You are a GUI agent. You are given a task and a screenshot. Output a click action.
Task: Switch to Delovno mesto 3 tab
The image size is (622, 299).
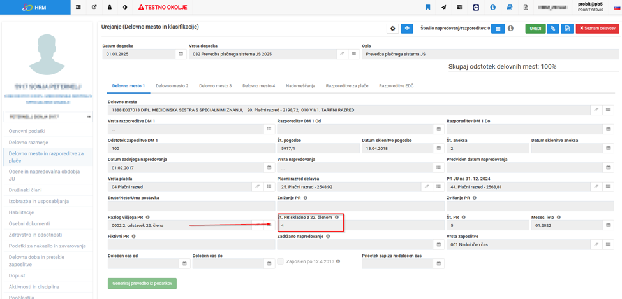point(216,85)
